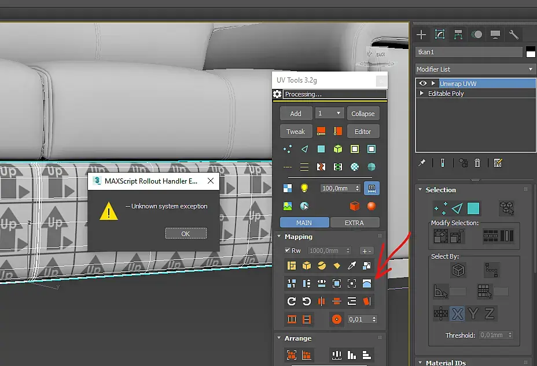Expand the Material IDs rollout
This screenshot has height=366, width=537.
click(420, 362)
